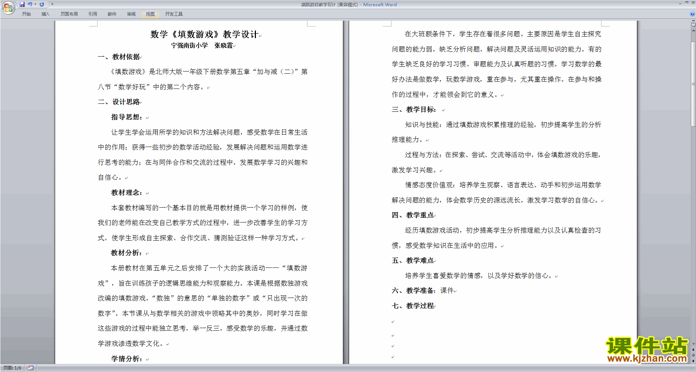Click the heading 七、教学过程

coord(413,306)
